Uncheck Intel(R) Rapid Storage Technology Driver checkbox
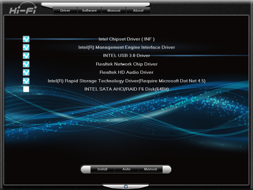 26,81
